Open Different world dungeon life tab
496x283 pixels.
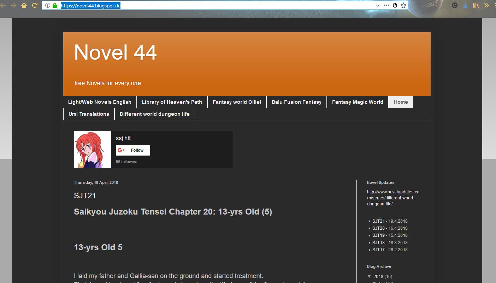click(155, 114)
